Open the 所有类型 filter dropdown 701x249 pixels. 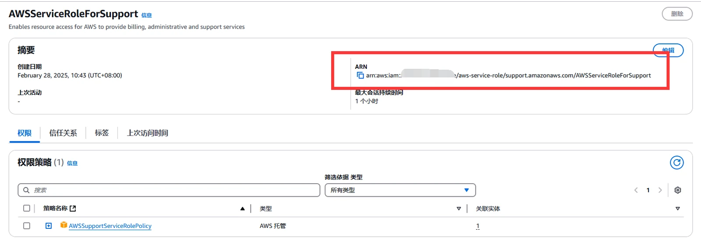(400, 190)
